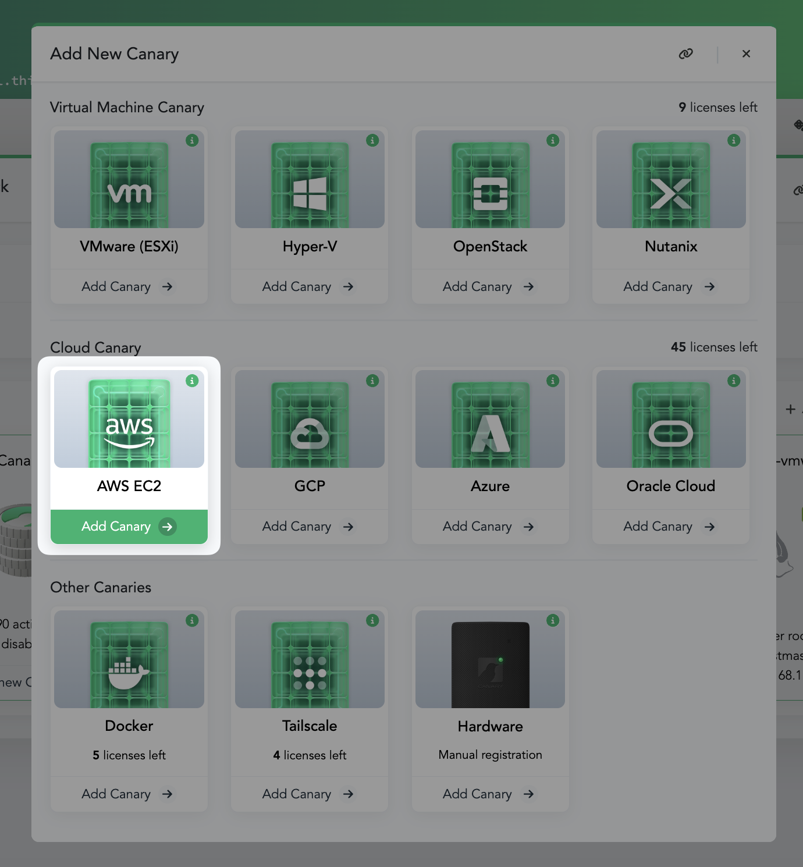The height and width of the screenshot is (867, 803).
Task: Click the info icon on Azure card
Action: pyautogui.click(x=553, y=381)
